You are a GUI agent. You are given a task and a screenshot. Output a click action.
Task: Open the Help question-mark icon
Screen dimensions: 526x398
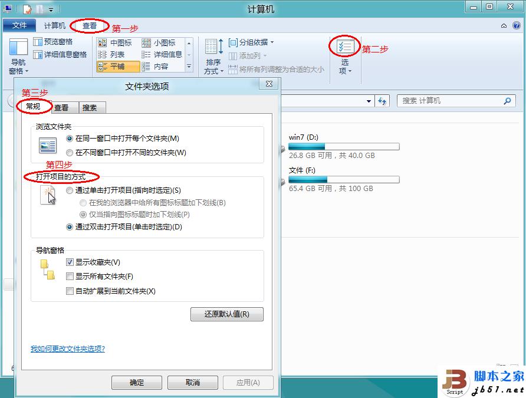click(515, 25)
